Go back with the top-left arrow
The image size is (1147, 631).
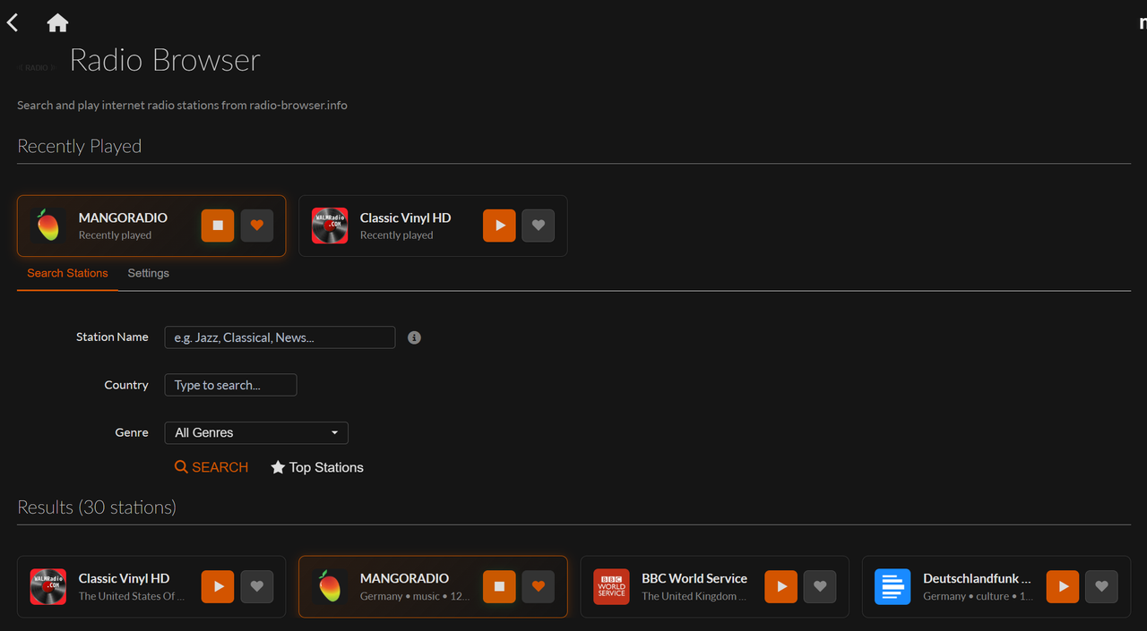click(13, 22)
